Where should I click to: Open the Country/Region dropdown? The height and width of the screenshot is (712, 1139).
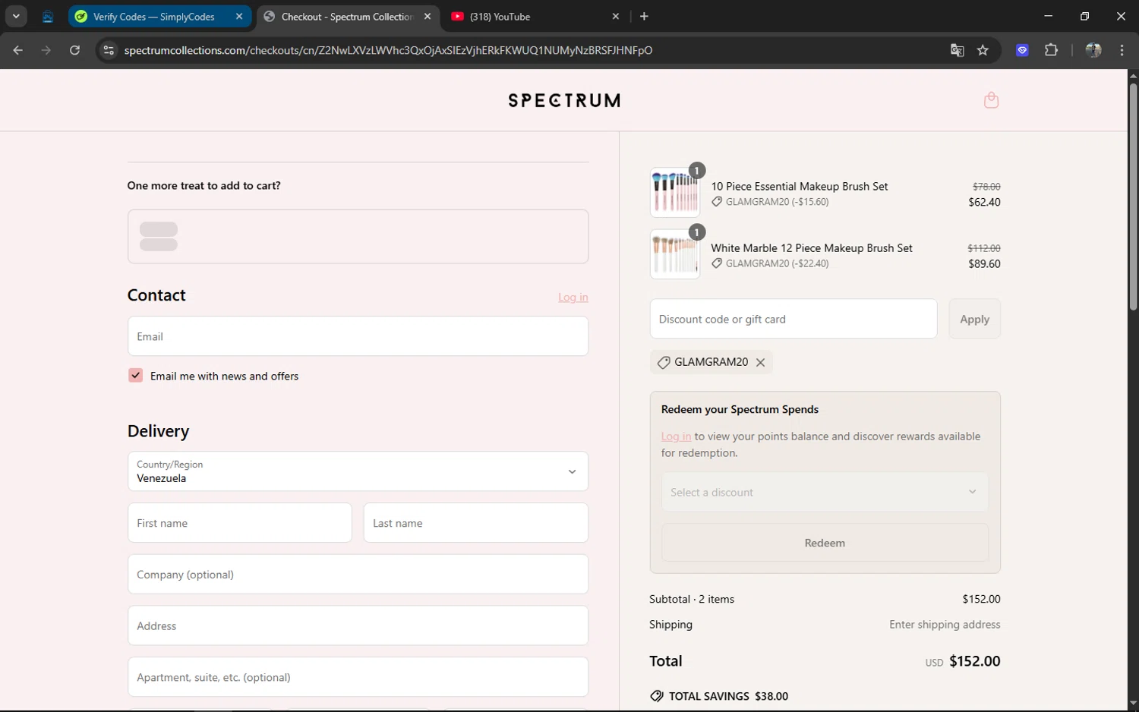pos(358,471)
